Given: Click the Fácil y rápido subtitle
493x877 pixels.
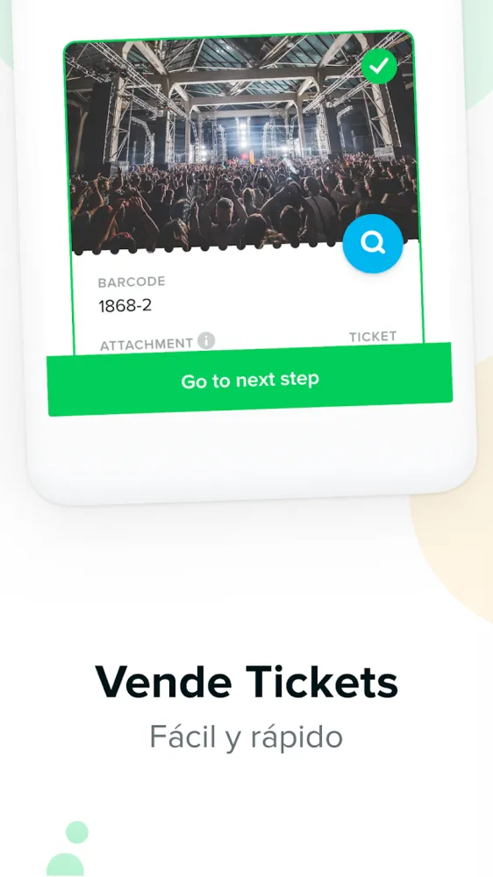Looking at the screenshot, I should pyautogui.click(x=246, y=737).
